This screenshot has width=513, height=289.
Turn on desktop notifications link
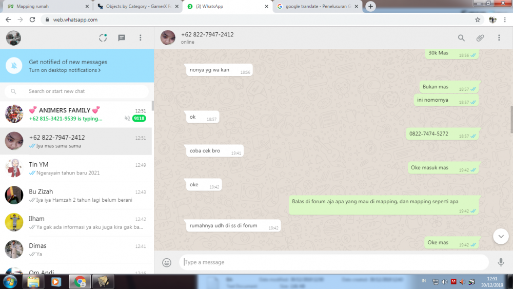[x=65, y=70]
